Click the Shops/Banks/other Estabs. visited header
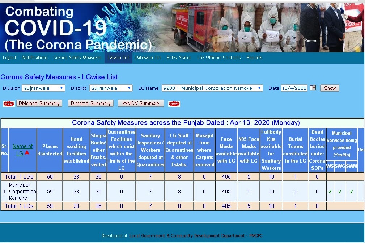Screen dimensions: 365x243 [x=98, y=150]
